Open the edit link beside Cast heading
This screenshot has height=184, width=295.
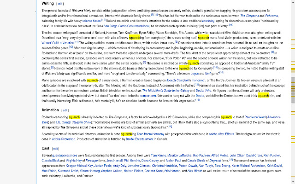tap(55, 149)
